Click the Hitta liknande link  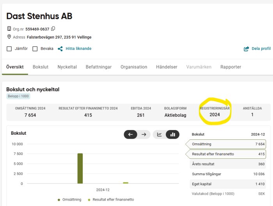coord(78,49)
